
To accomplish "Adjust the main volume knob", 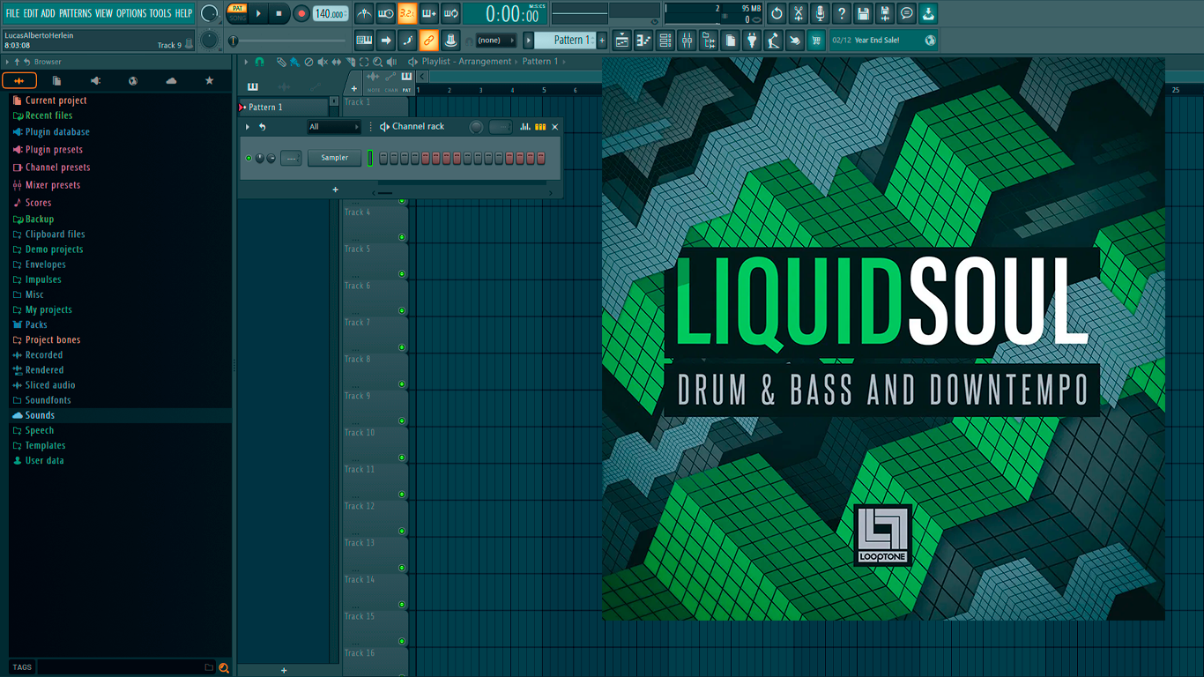I will pos(209,13).
